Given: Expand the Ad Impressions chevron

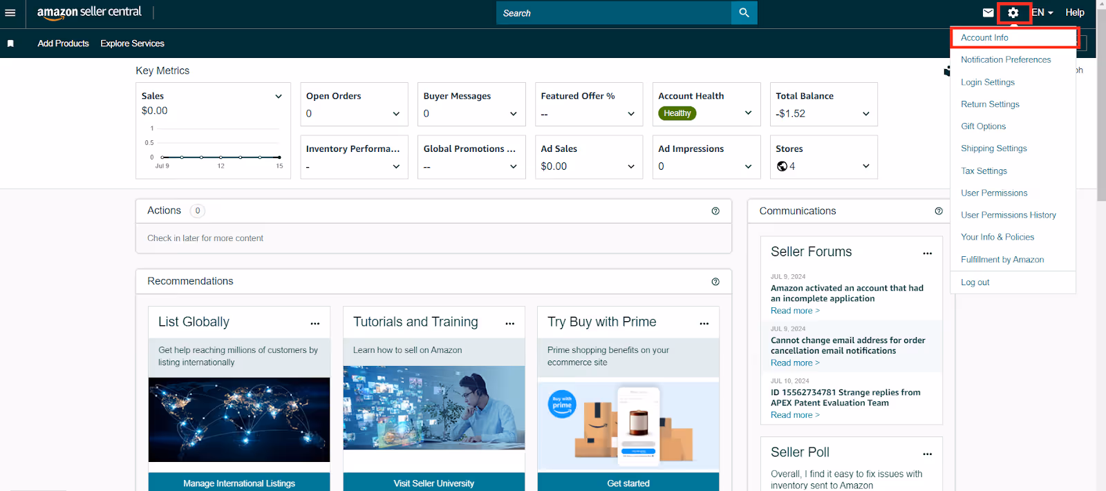Looking at the screenshot, I should click(748, 166).
